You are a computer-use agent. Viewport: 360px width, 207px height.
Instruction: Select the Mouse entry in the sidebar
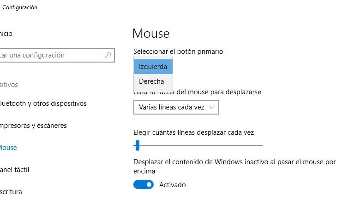(x=8, y=148)
